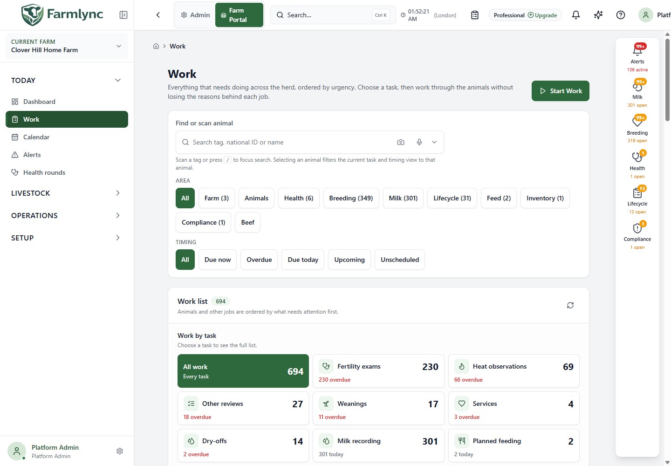Open notifications bell icon
This screenshot has height=466, width=671.
576,15
